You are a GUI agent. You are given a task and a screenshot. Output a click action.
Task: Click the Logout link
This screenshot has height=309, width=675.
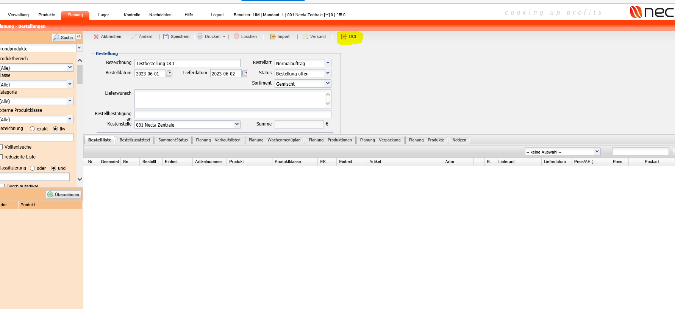(x=217, y=15)
